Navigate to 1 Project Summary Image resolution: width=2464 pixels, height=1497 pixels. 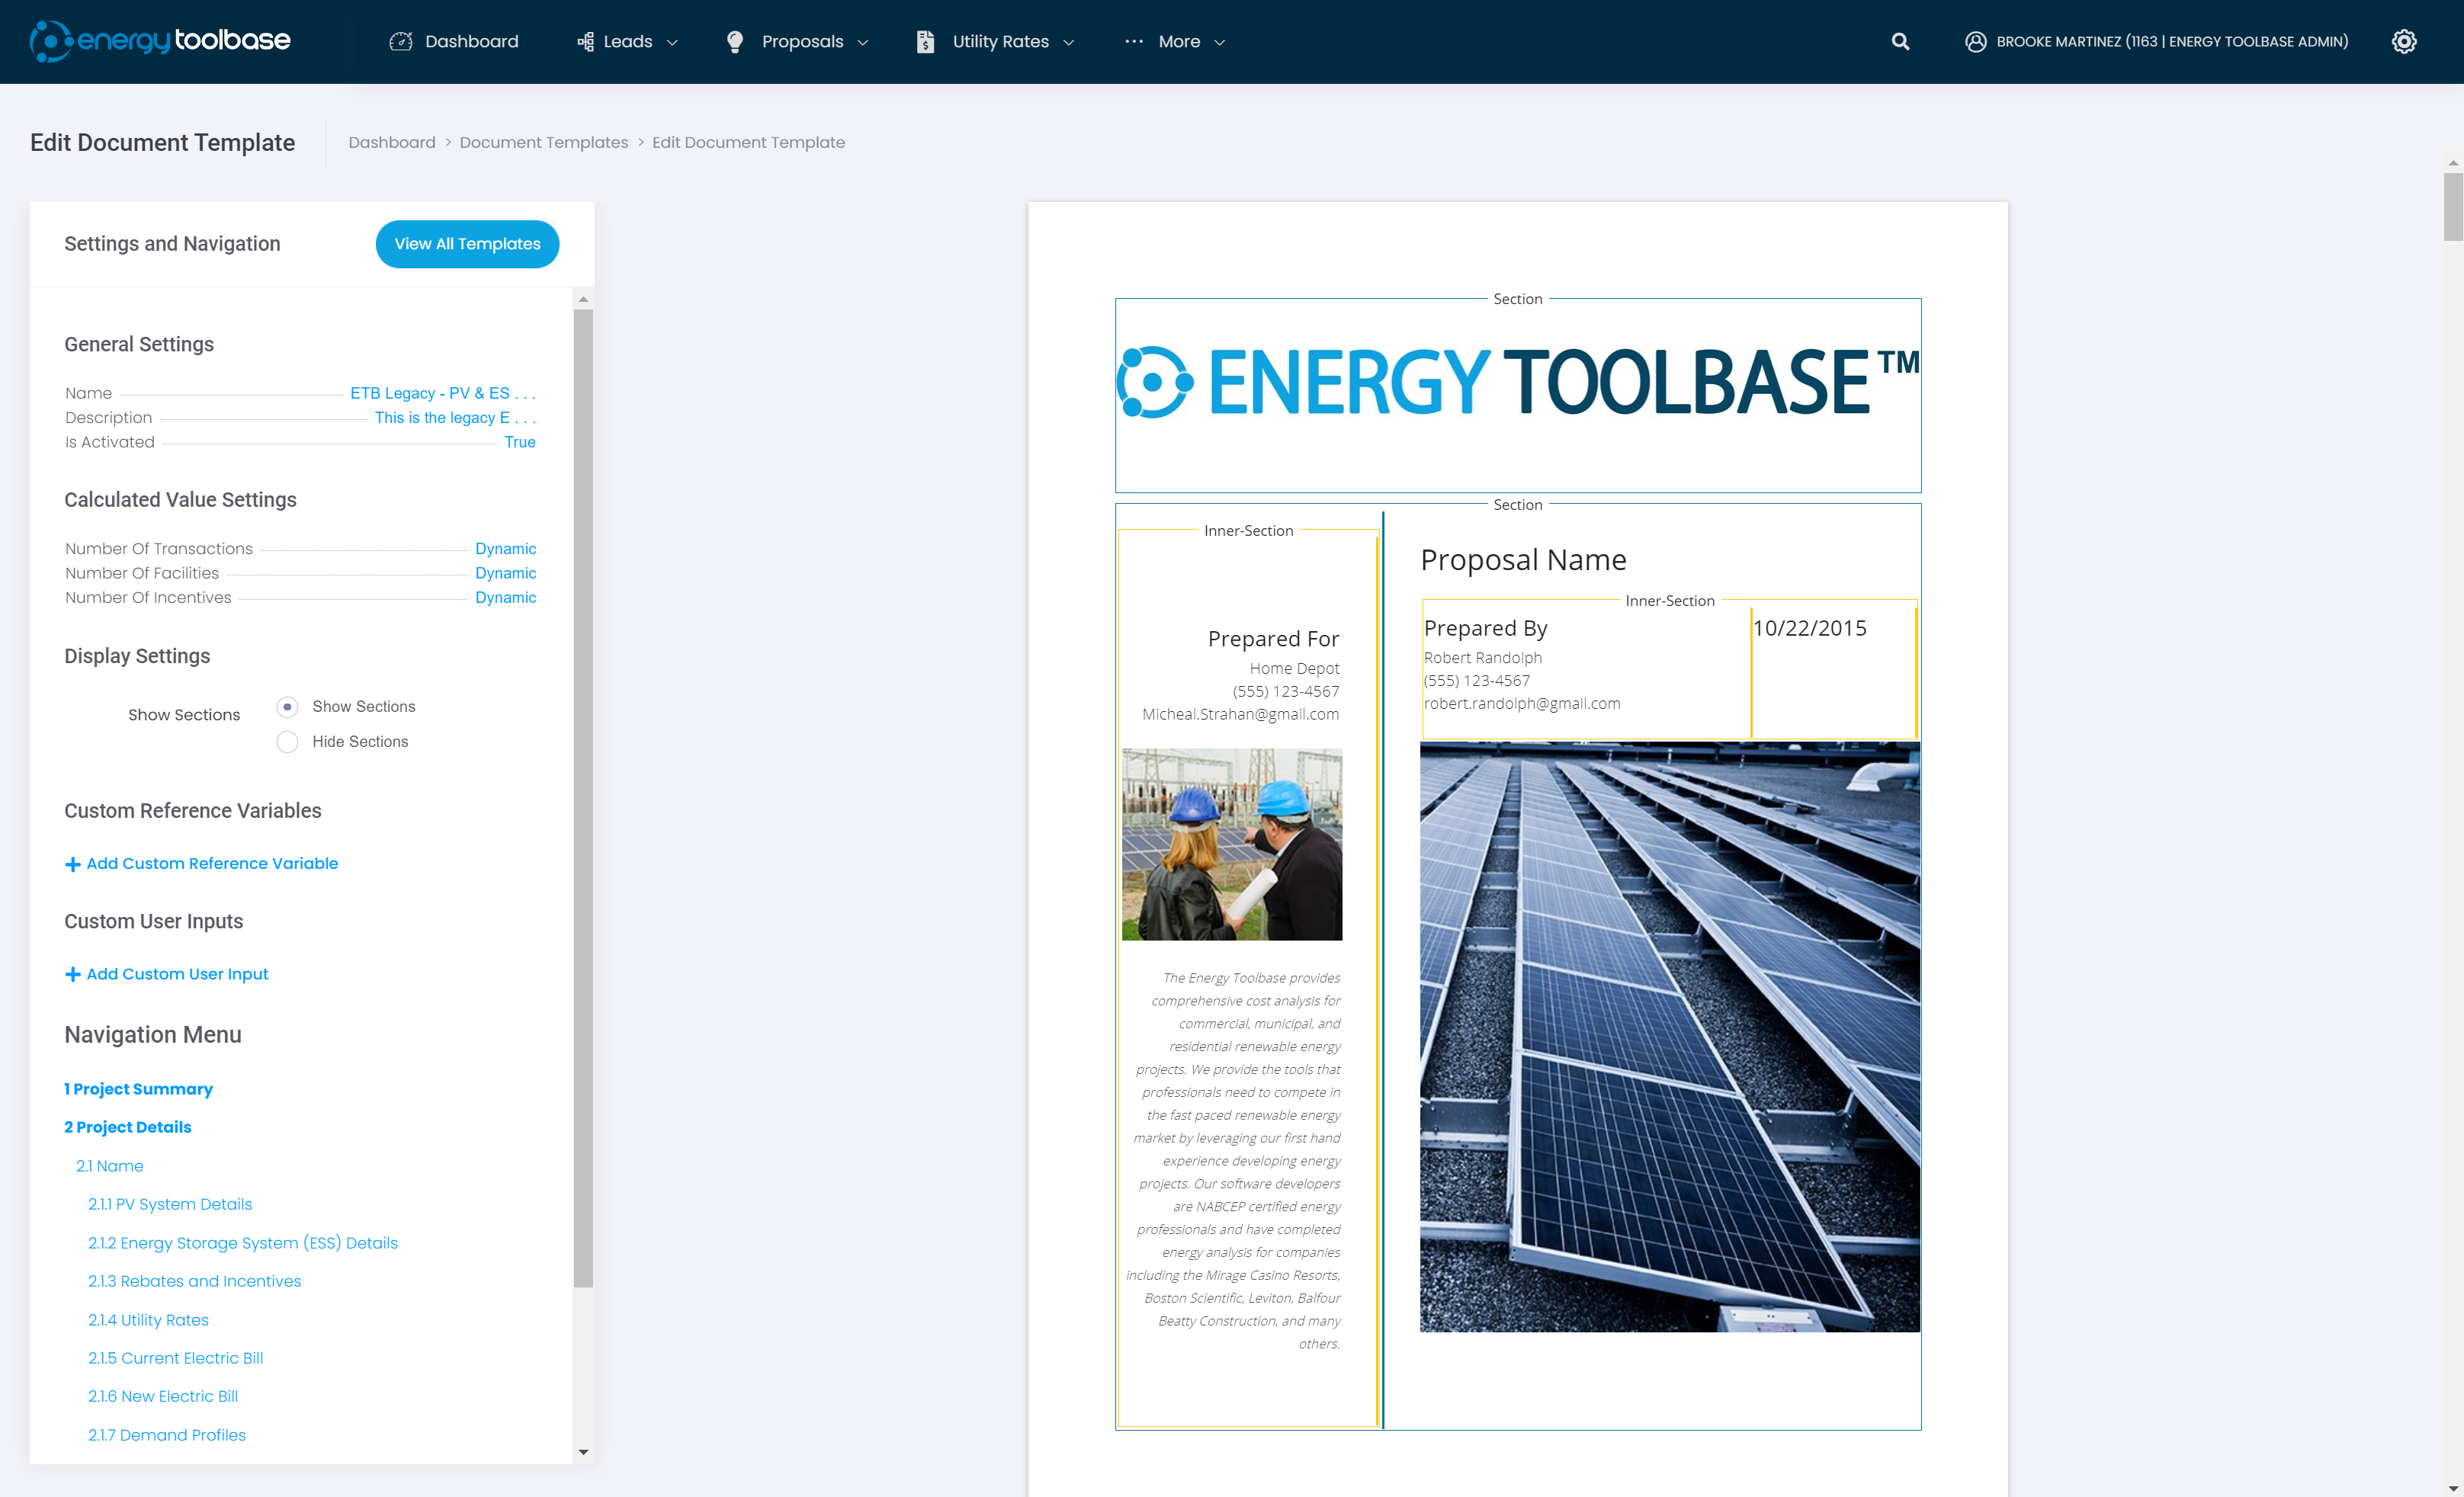click(138, 1090)
